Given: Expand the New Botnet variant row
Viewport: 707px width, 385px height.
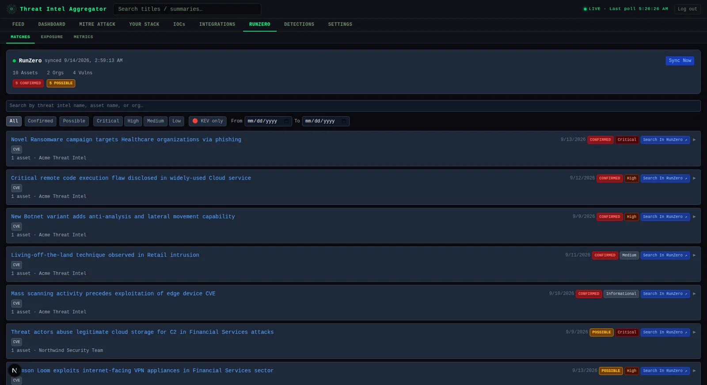Looking at the screenshot, I should coord(694,217).
